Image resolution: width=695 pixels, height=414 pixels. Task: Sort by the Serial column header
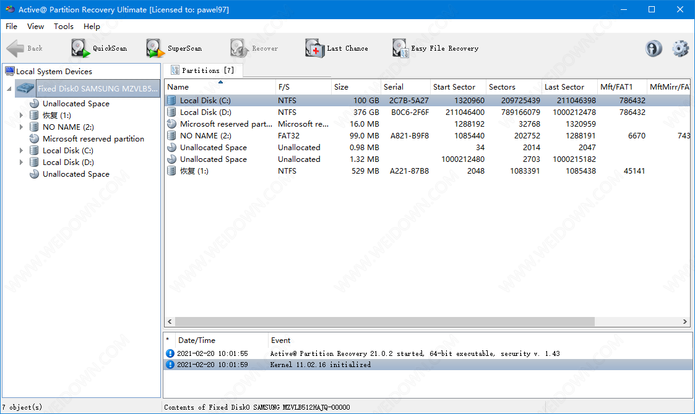[x=405, y=87]
